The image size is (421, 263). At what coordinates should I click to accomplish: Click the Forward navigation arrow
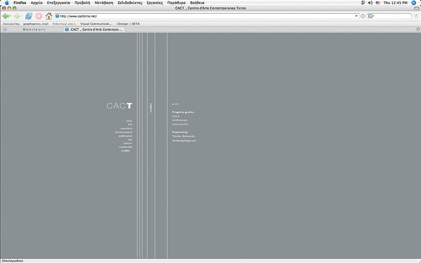pyautogui.click(x=17, y=16)
